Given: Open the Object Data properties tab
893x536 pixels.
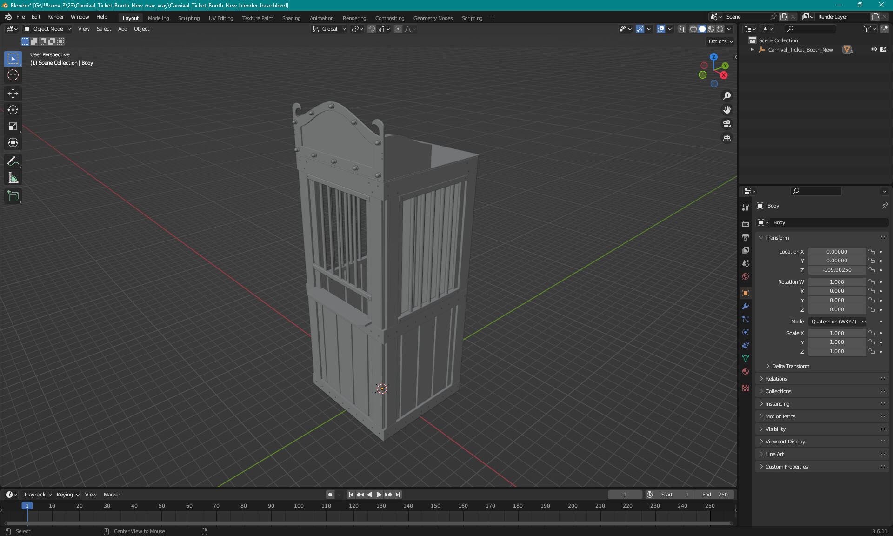Looking at the screenshot, I should pos(746,358).
